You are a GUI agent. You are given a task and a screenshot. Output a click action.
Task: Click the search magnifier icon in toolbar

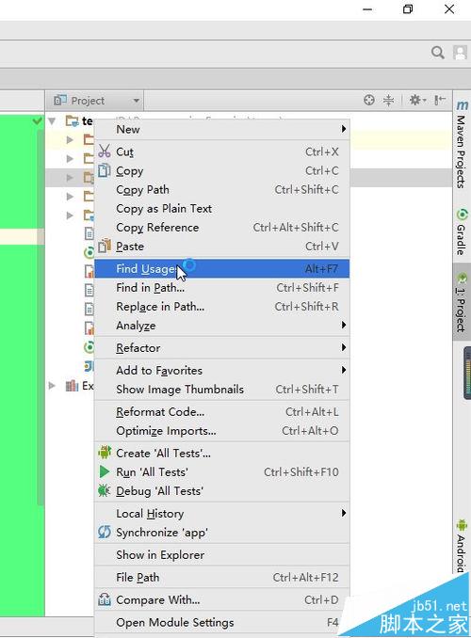(x=438, y=53)
